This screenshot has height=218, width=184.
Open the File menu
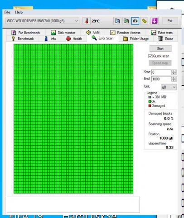pyautogui.click(x=7, y=12)
